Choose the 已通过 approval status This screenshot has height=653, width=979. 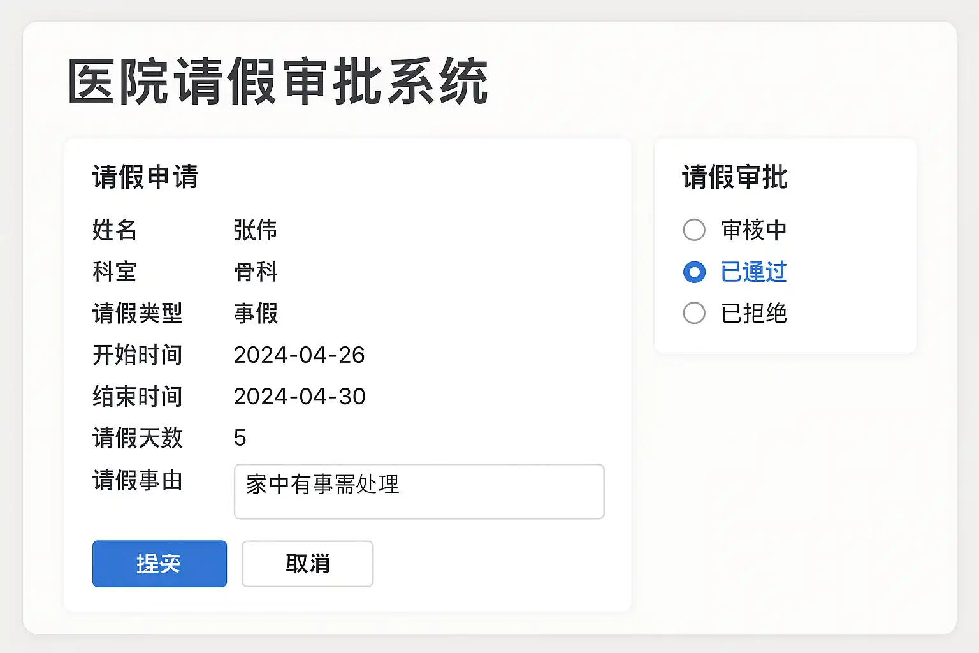694,272
